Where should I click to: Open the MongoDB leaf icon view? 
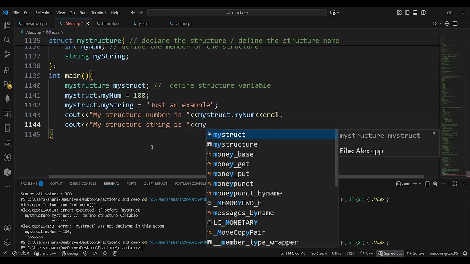click(7, 99)
